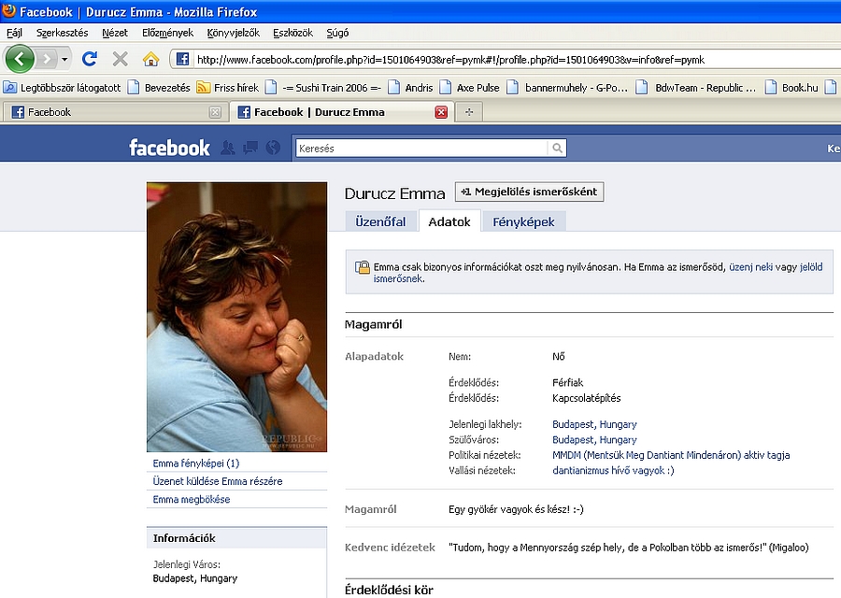Click Emma megbökése link
The width and height of the screenshot is (841, 598).
tap(192, 500)
